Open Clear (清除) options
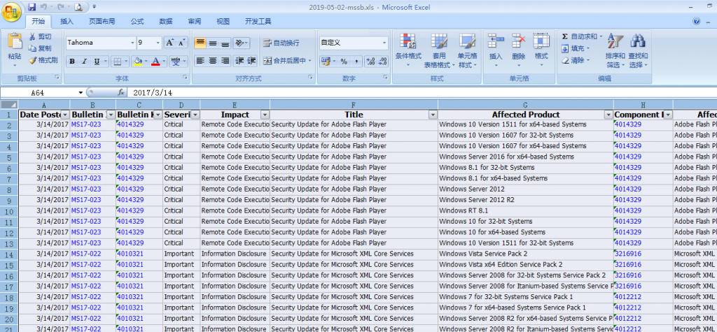This screenshot has height=332, width=717. click(575, 60)
